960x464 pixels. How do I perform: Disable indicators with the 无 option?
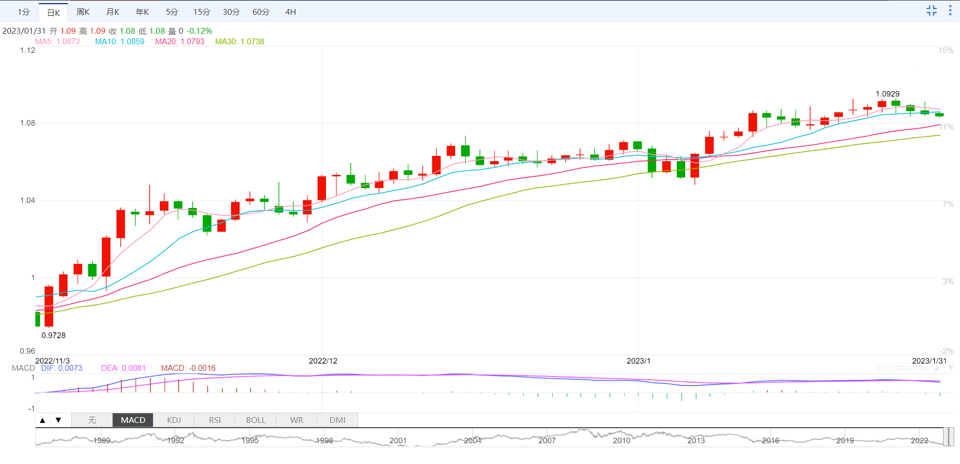click(x=92, y=420)
